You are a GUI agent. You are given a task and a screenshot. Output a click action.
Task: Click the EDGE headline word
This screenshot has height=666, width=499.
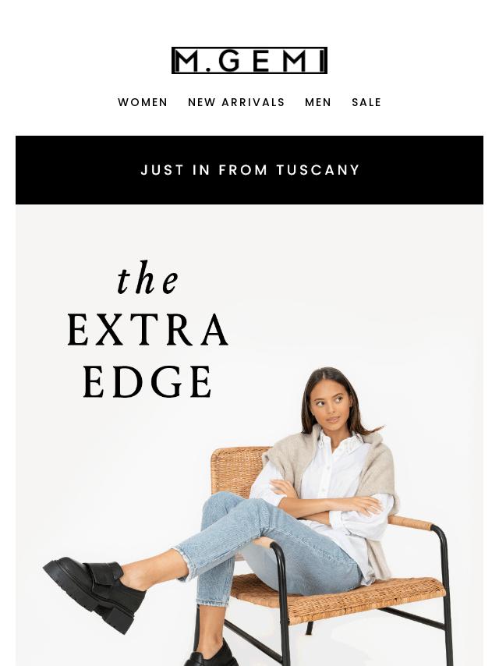point(147,381)
